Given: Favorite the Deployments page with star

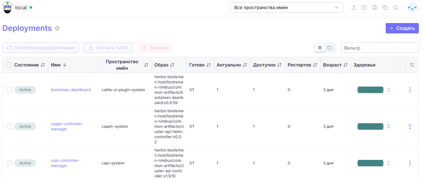Looking at the screenshot, I should point(57,28).
